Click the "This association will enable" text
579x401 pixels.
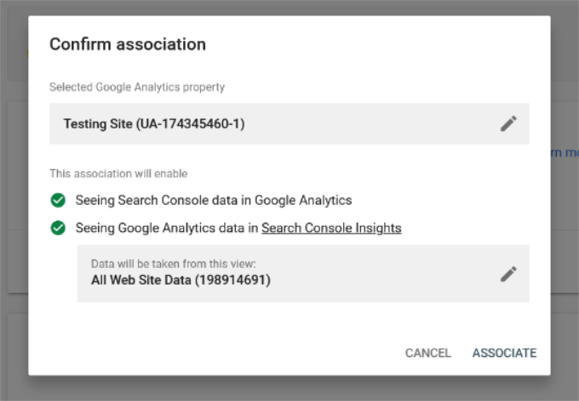pos(118,173)
